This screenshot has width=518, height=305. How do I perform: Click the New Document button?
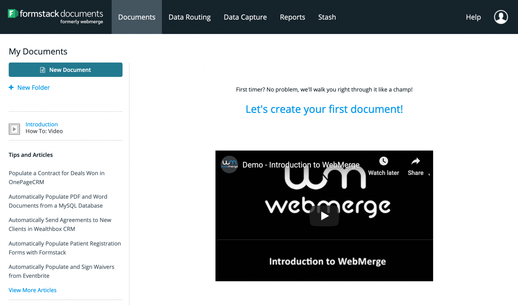[x=66, y=70]
